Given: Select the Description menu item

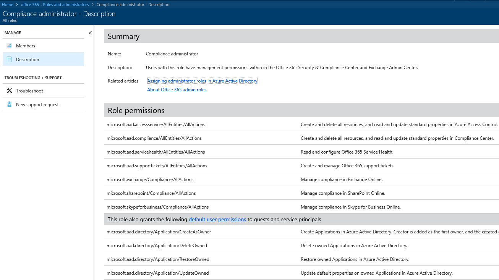Looking at the screenshot, I should coord(28,60).
